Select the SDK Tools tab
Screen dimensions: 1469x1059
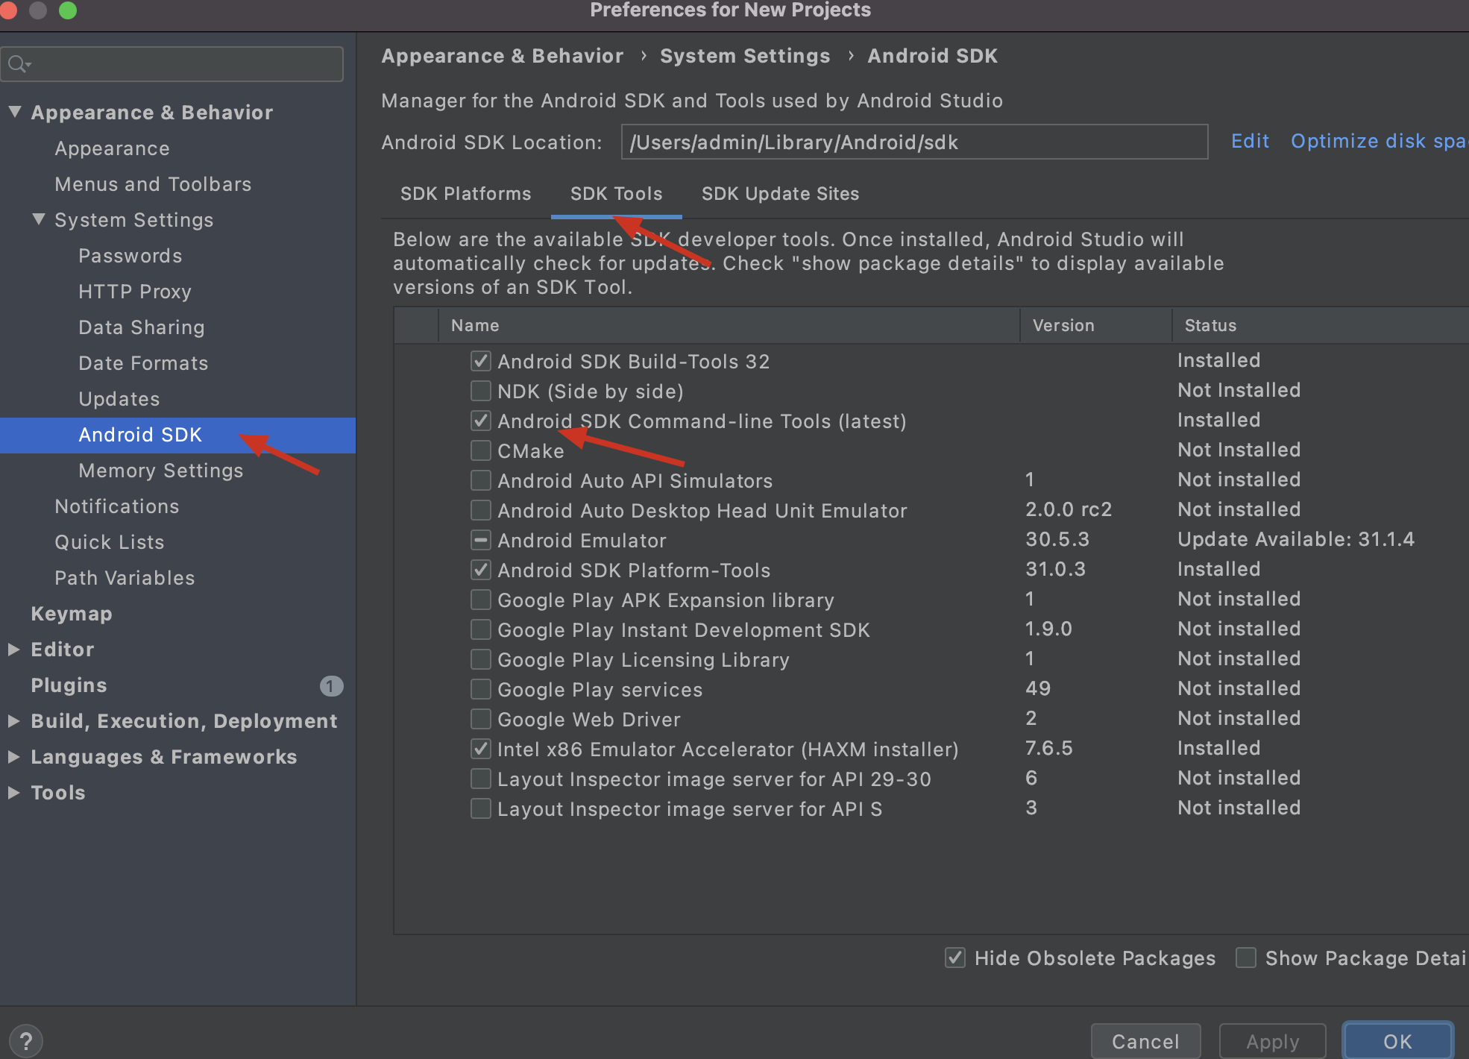(617, 194)
